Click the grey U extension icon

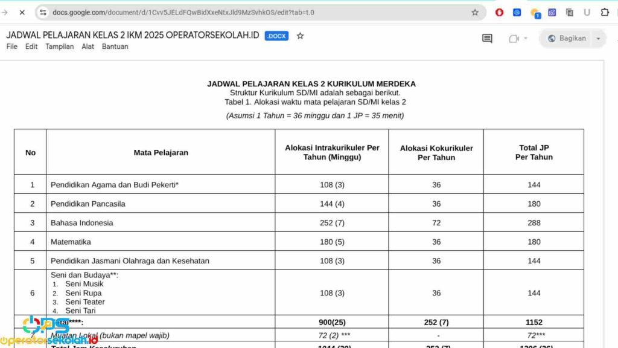587,13
